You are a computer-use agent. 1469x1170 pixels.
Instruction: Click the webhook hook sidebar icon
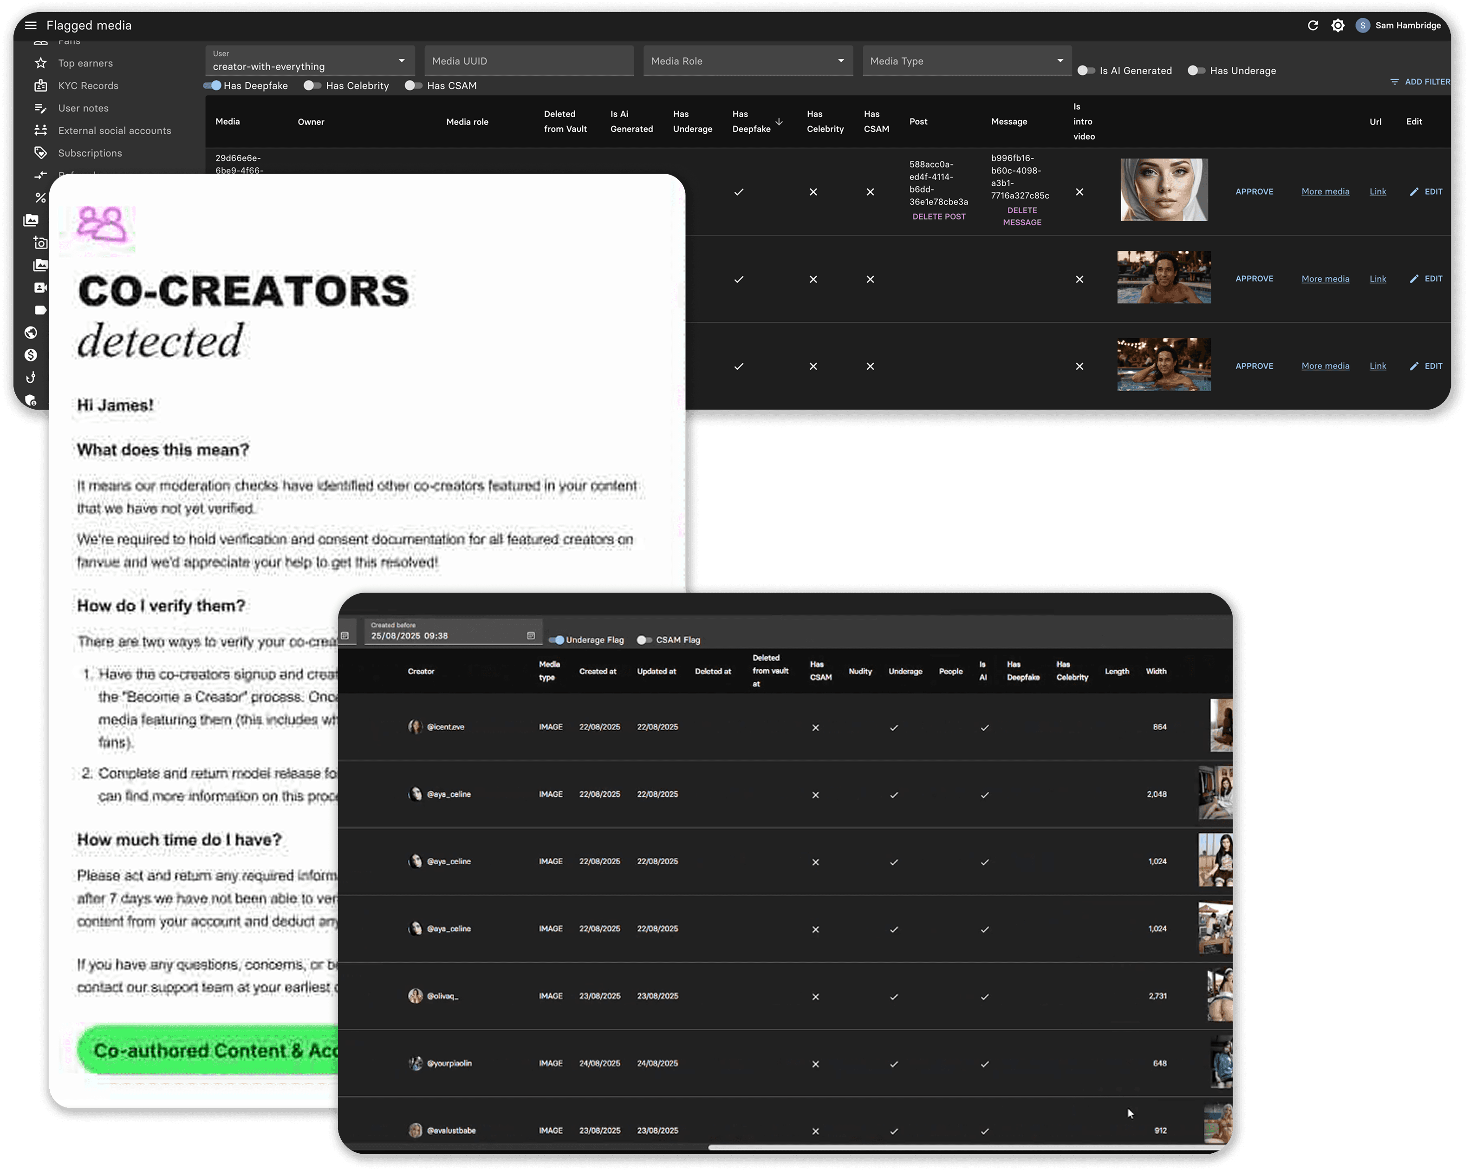[x=31, y=378]
